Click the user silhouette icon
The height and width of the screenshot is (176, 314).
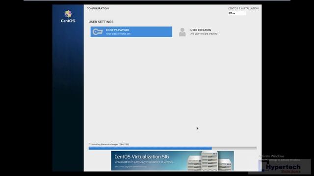click(182, 32)
